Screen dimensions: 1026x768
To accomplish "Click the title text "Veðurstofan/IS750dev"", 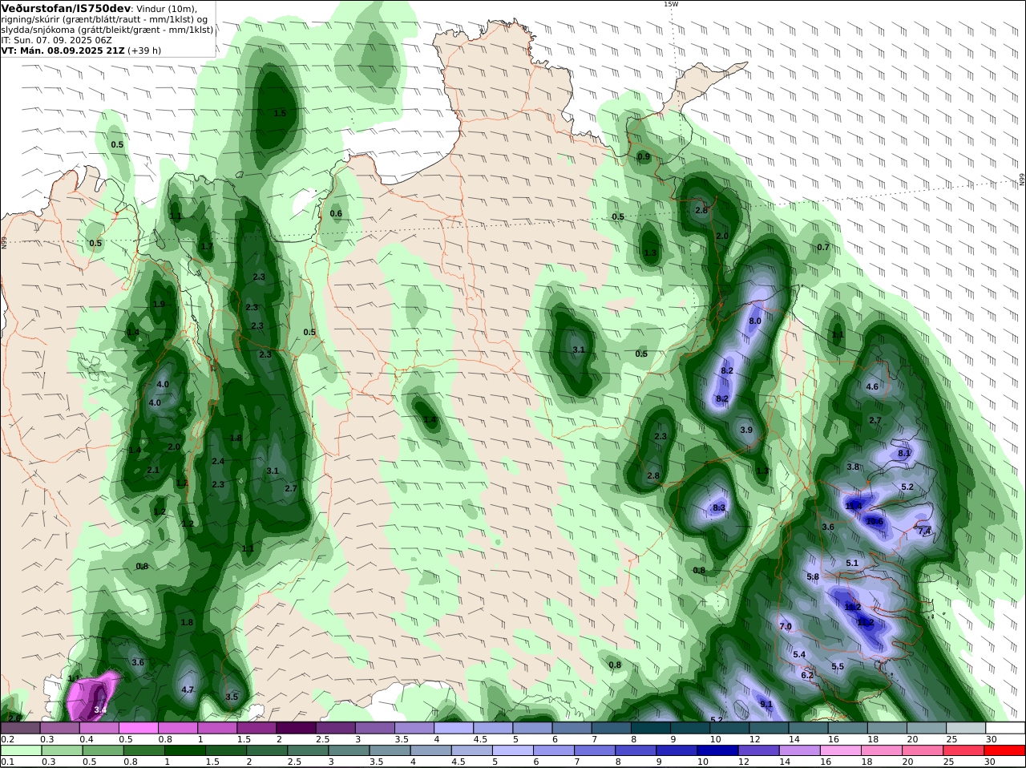I will pos(66,7).
